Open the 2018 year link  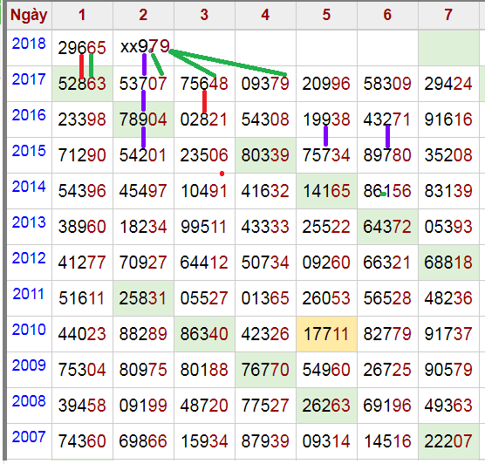pos(29,44)
